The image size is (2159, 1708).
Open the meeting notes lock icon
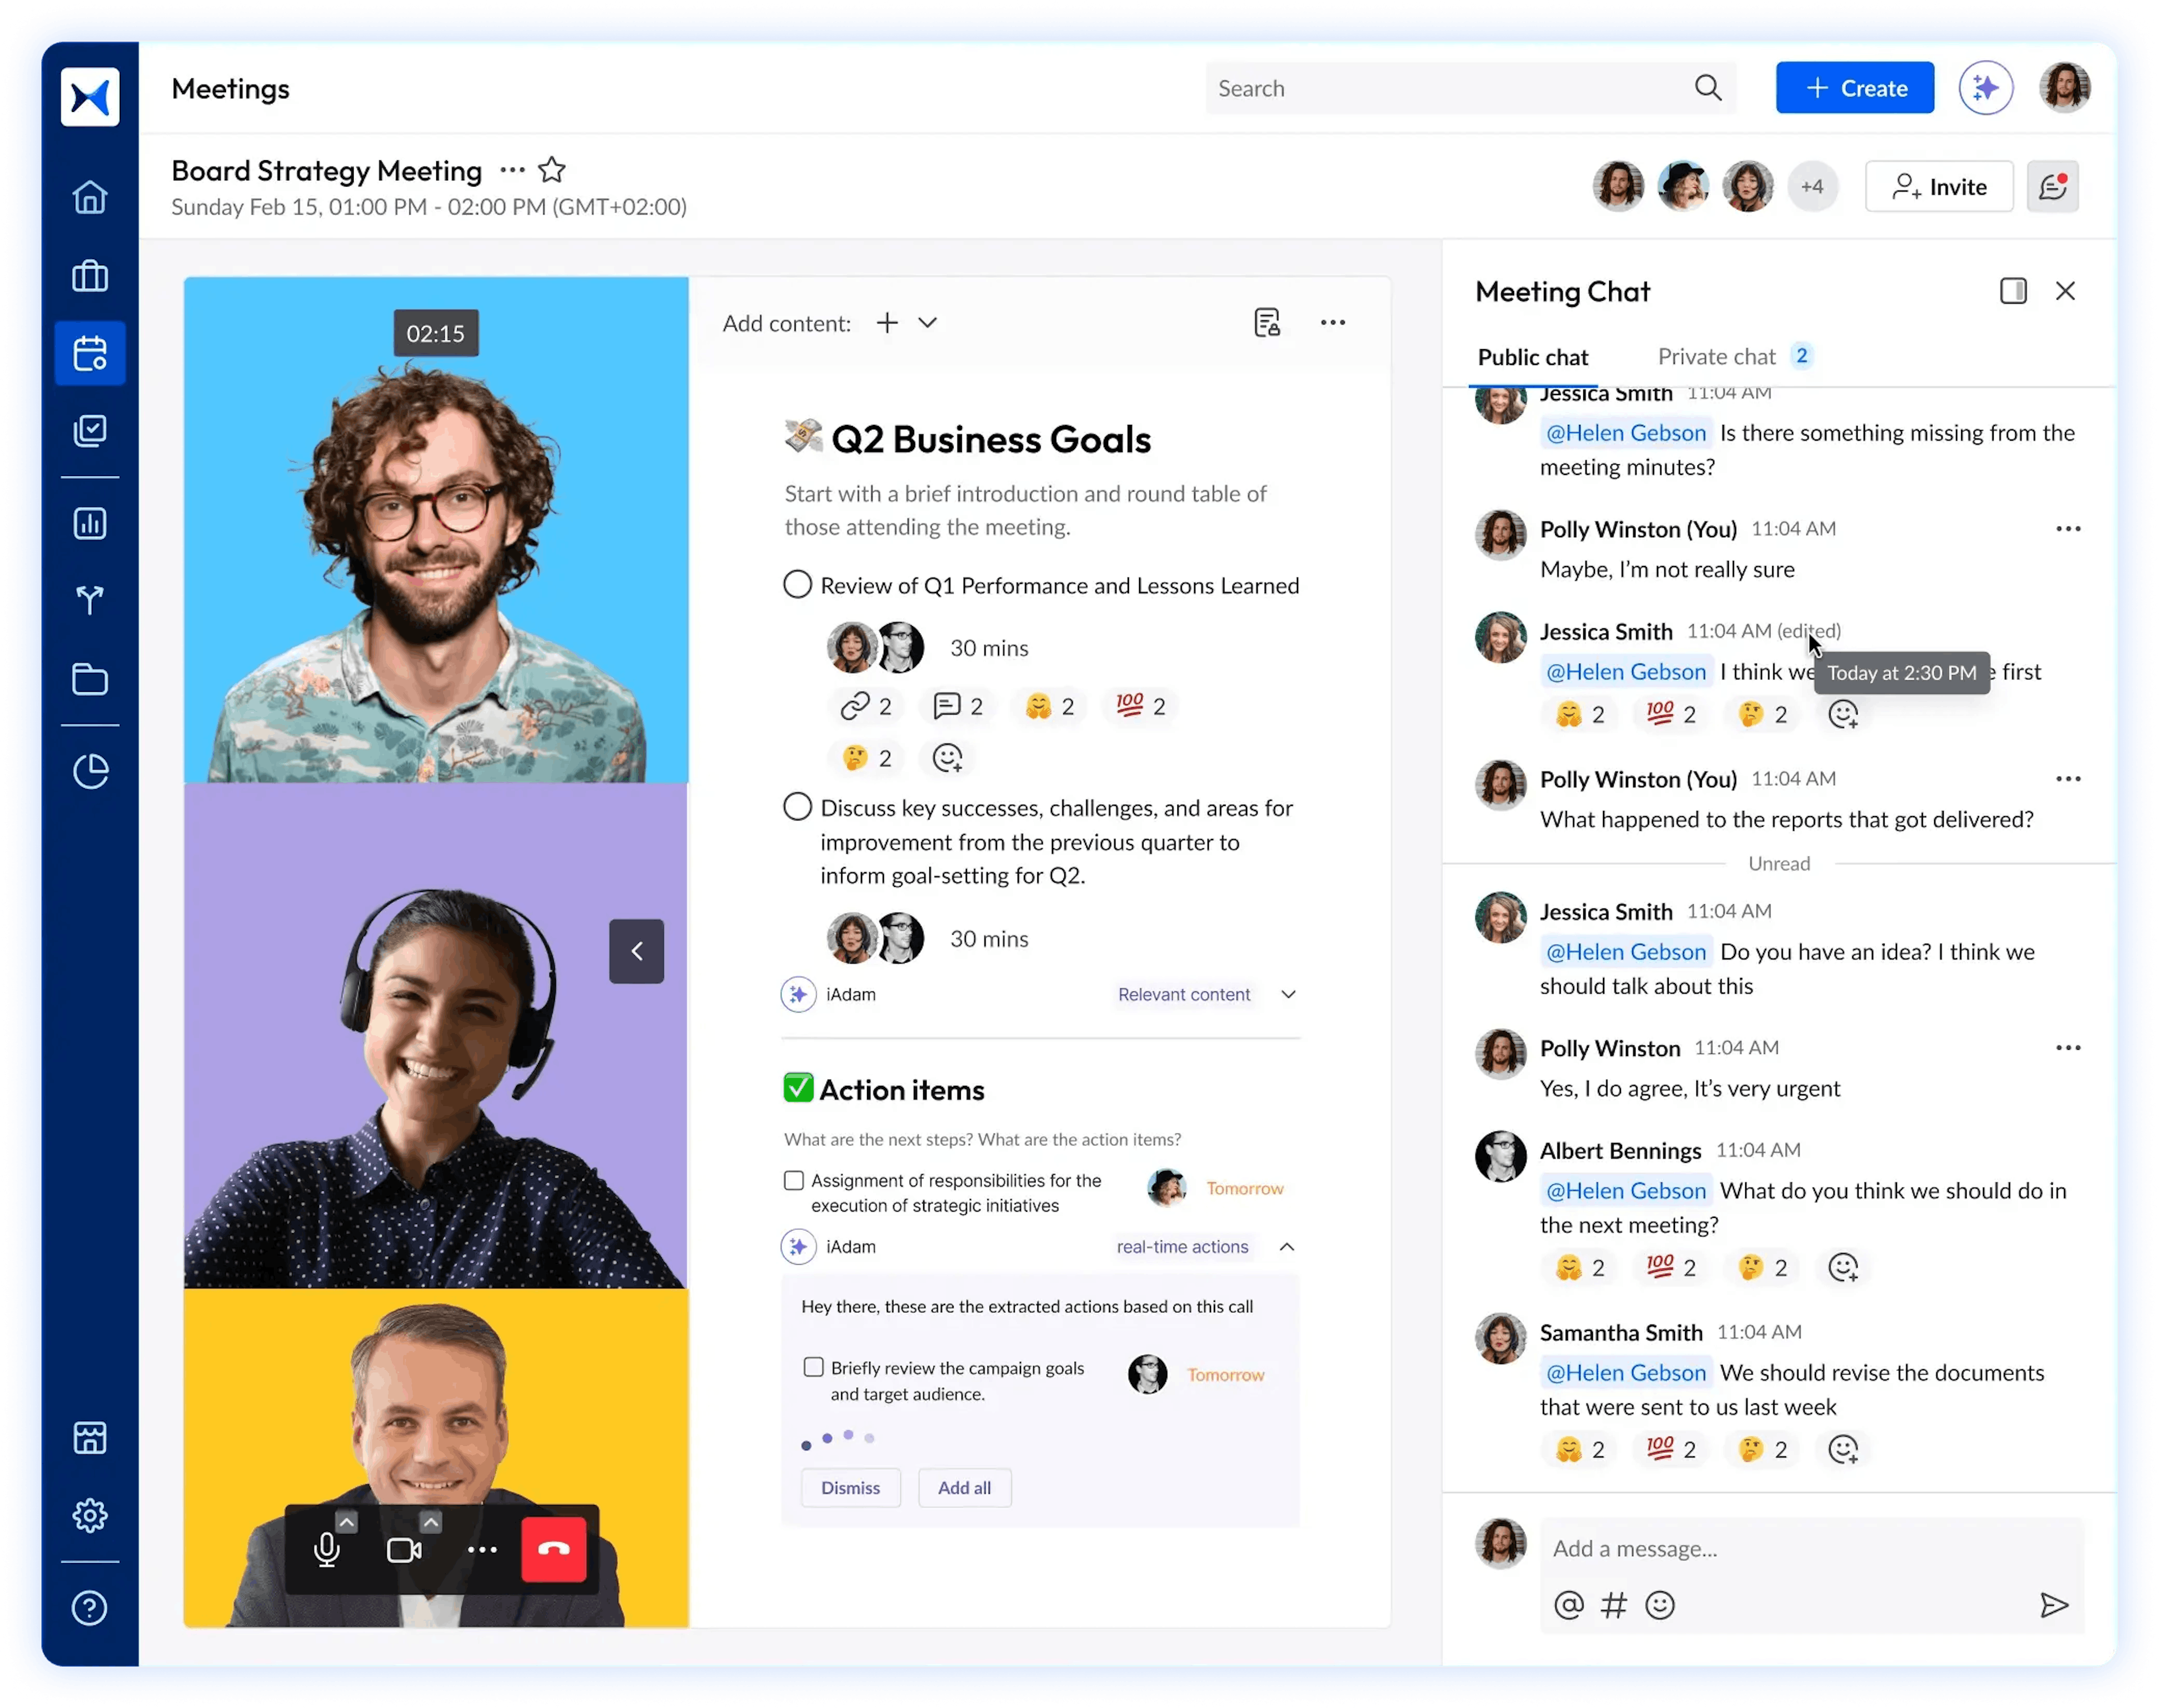coord(1267,323)
